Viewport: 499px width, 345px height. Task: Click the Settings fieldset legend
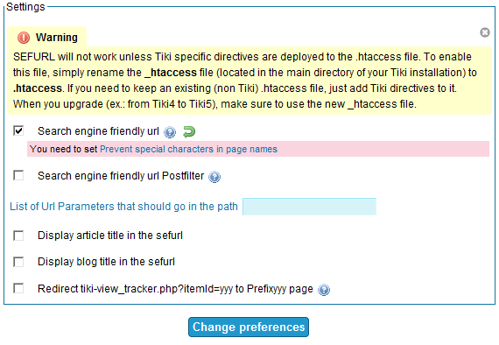25,7
